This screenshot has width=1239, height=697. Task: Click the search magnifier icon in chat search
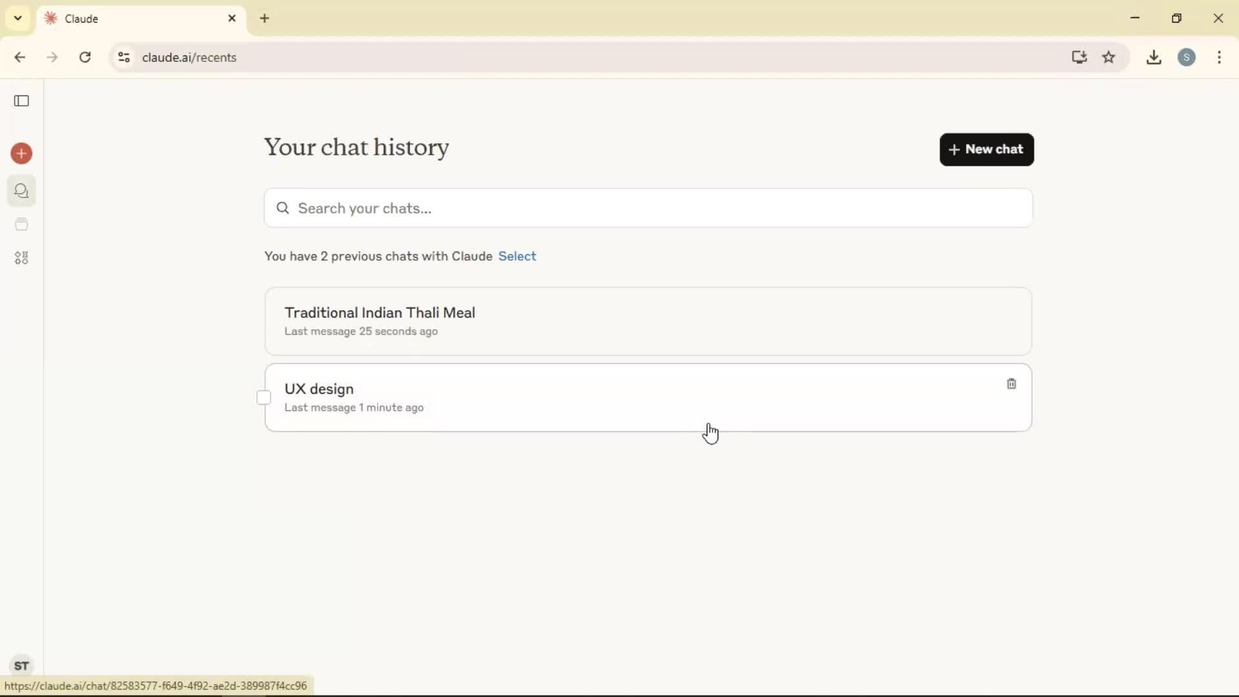(x=283, y=208)
